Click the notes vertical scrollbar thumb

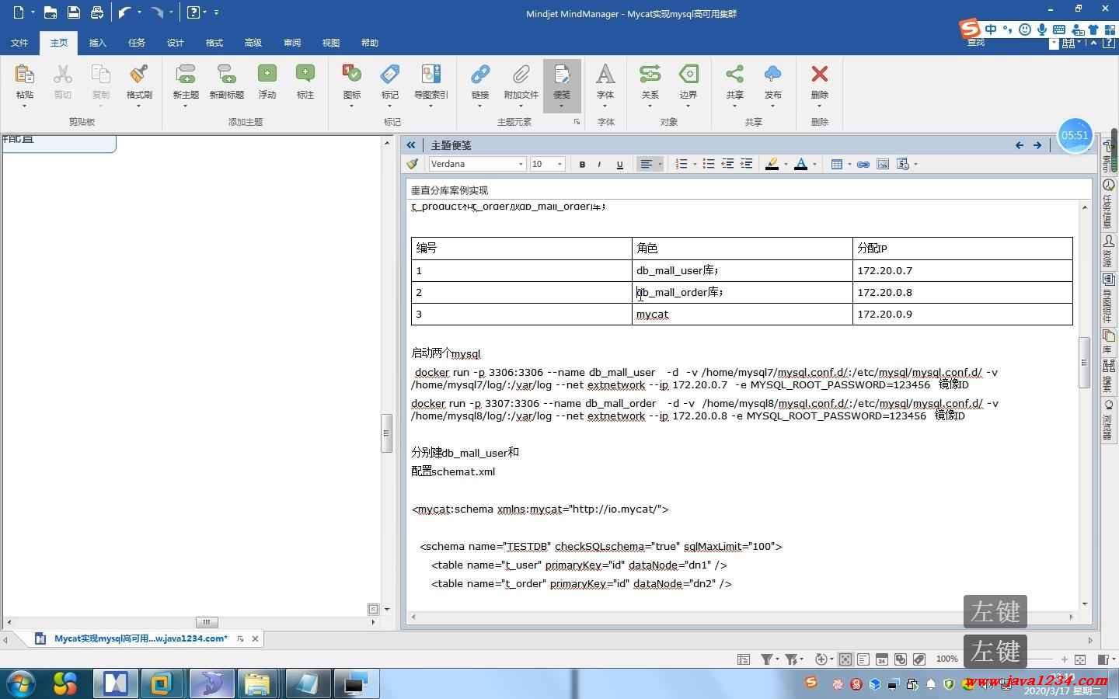pos(1084,362)
